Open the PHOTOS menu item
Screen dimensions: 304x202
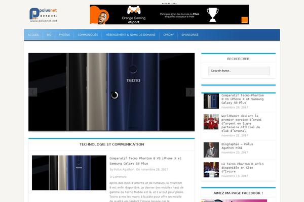[x=64, y=35]
